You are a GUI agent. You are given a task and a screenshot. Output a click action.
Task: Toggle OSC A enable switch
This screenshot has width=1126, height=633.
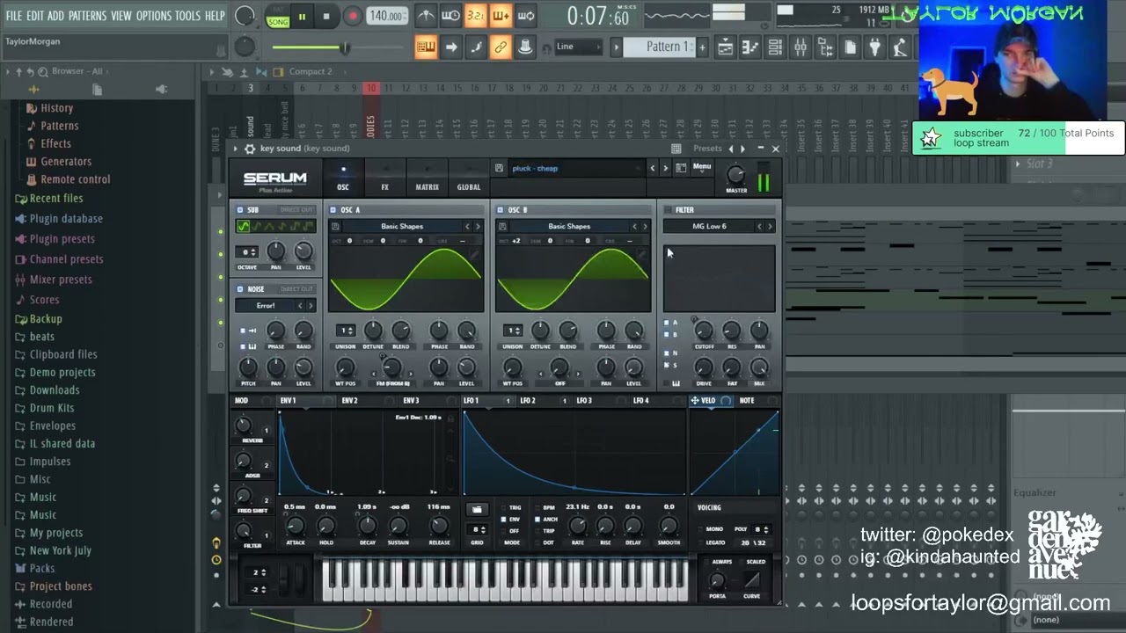pyautogui.click(x=333, y=210)
